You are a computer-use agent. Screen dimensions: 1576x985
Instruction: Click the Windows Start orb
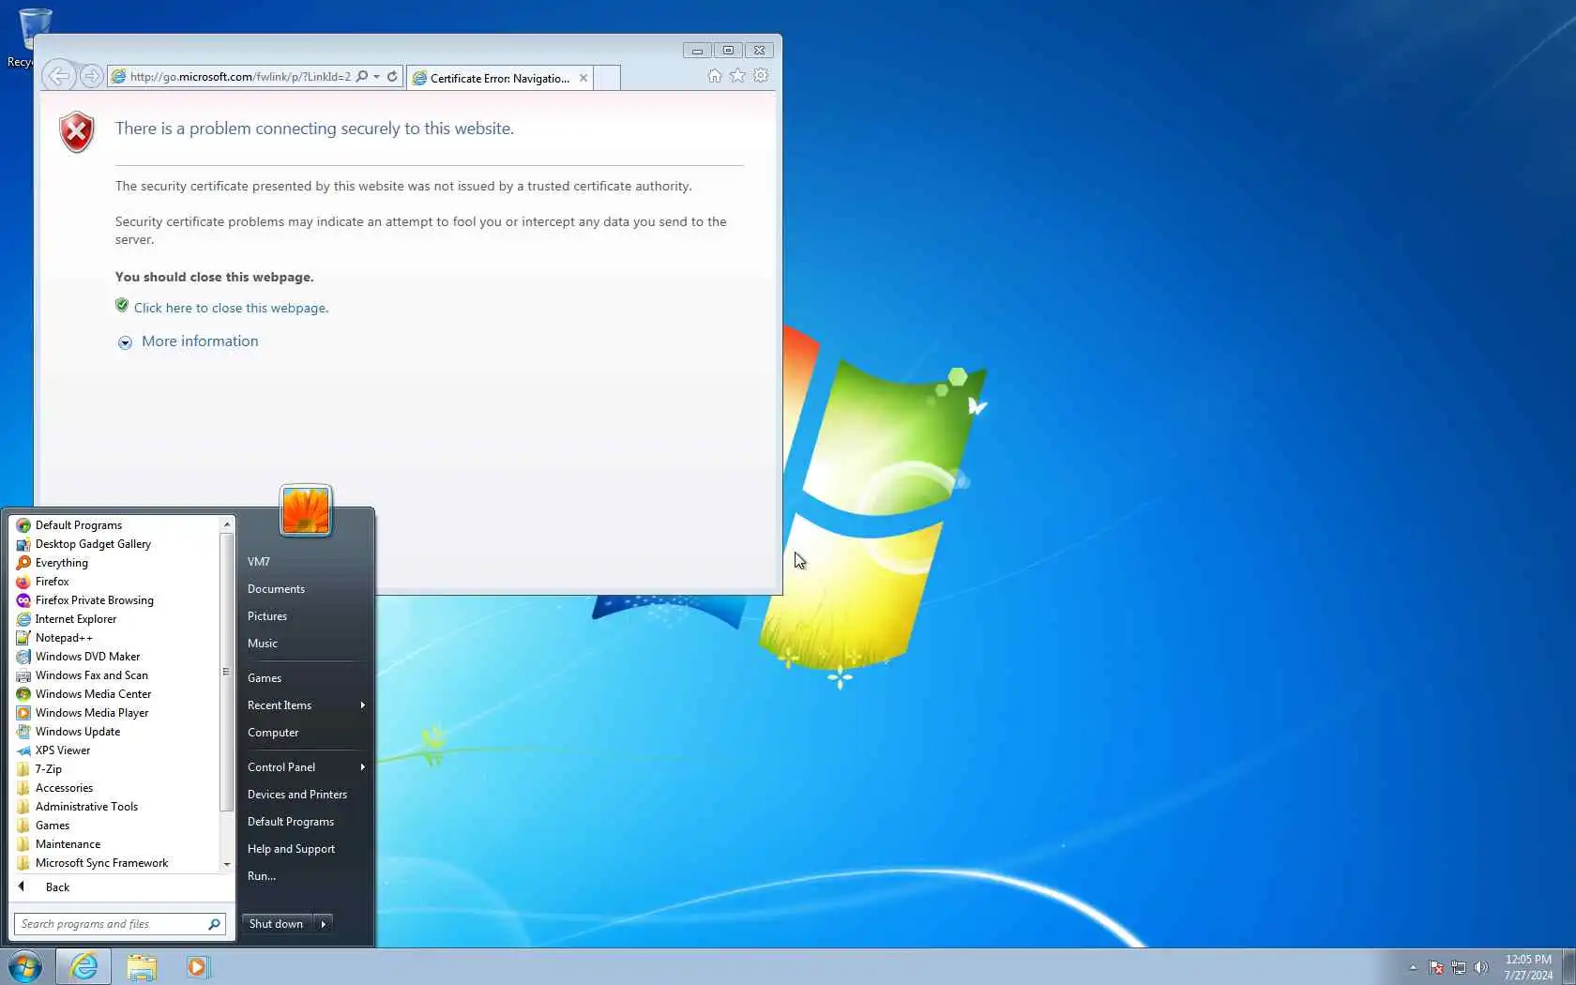pyautogui.click(x=25, y=966)
